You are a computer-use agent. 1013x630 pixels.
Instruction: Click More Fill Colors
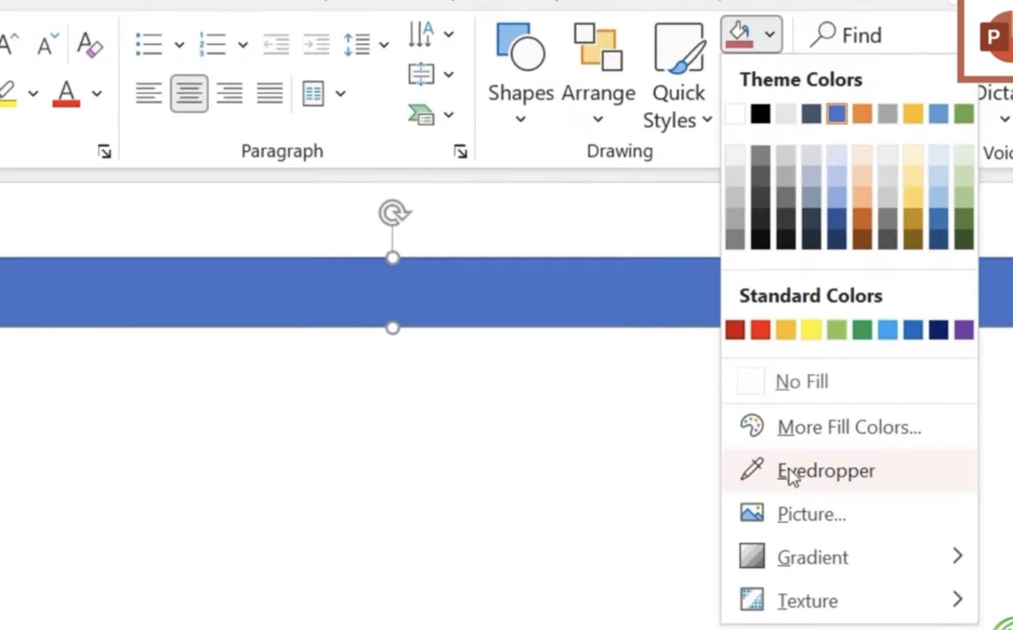click(x=849, y=427)
